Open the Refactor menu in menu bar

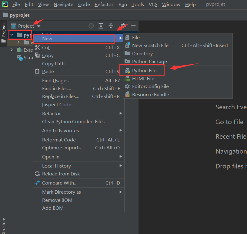pos(104,5)
